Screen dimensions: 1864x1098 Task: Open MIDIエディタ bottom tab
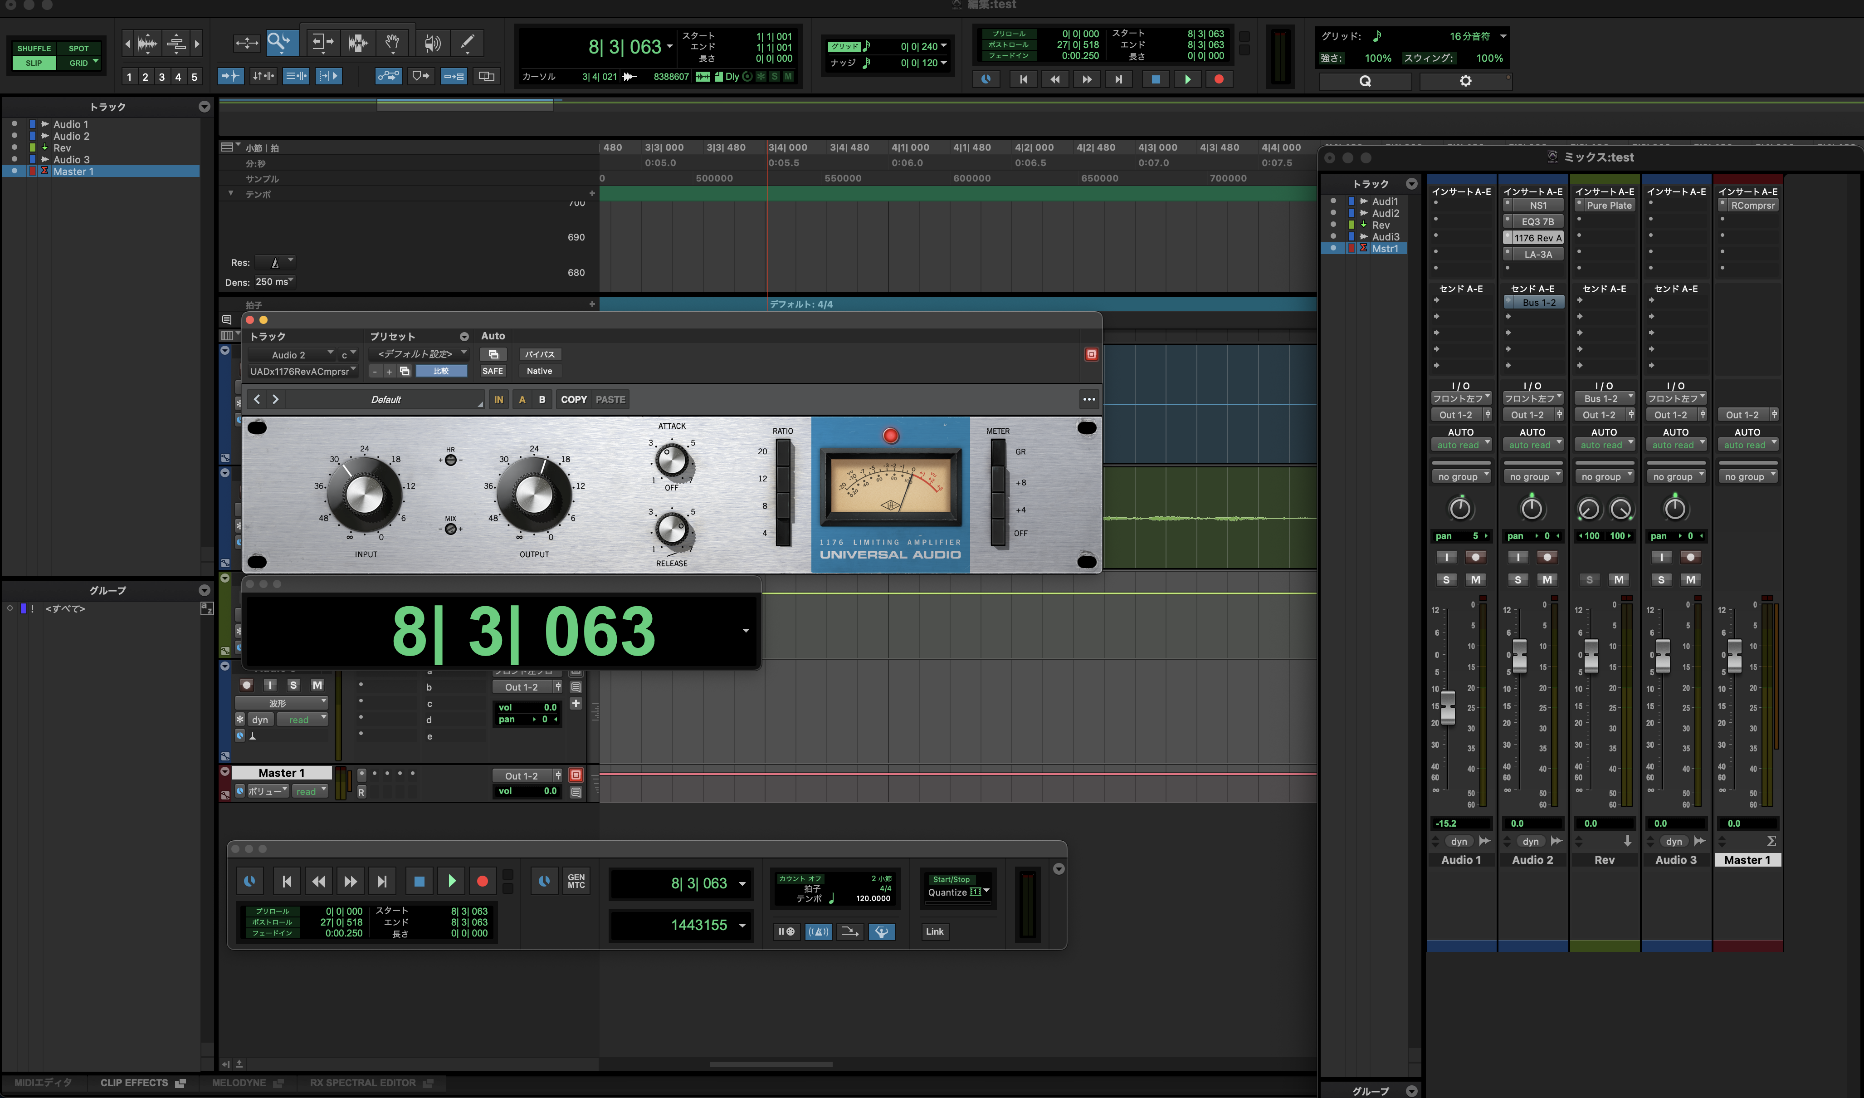pyautogui.click(x=43, y=1083)
